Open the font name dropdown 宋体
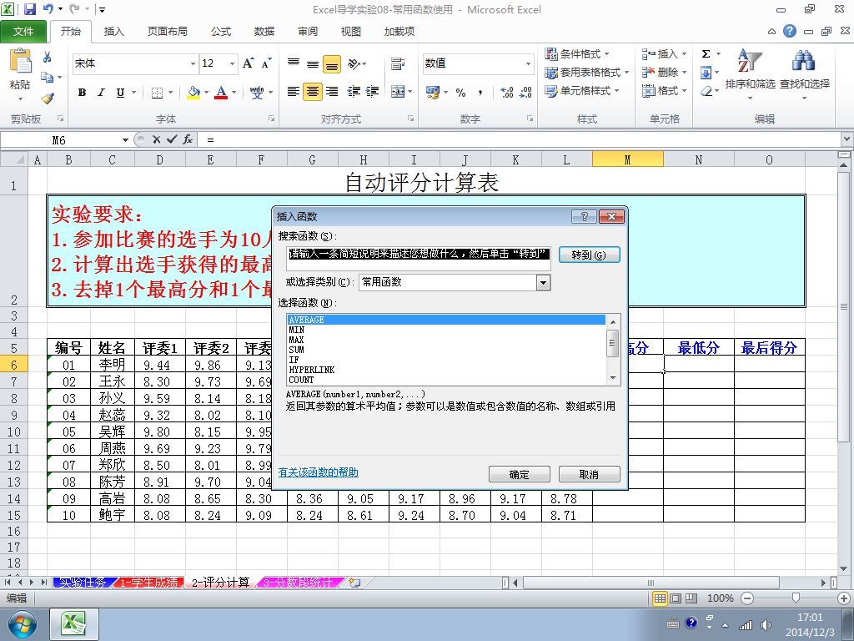Screen dimensions: 854x641 pos(193,63)
